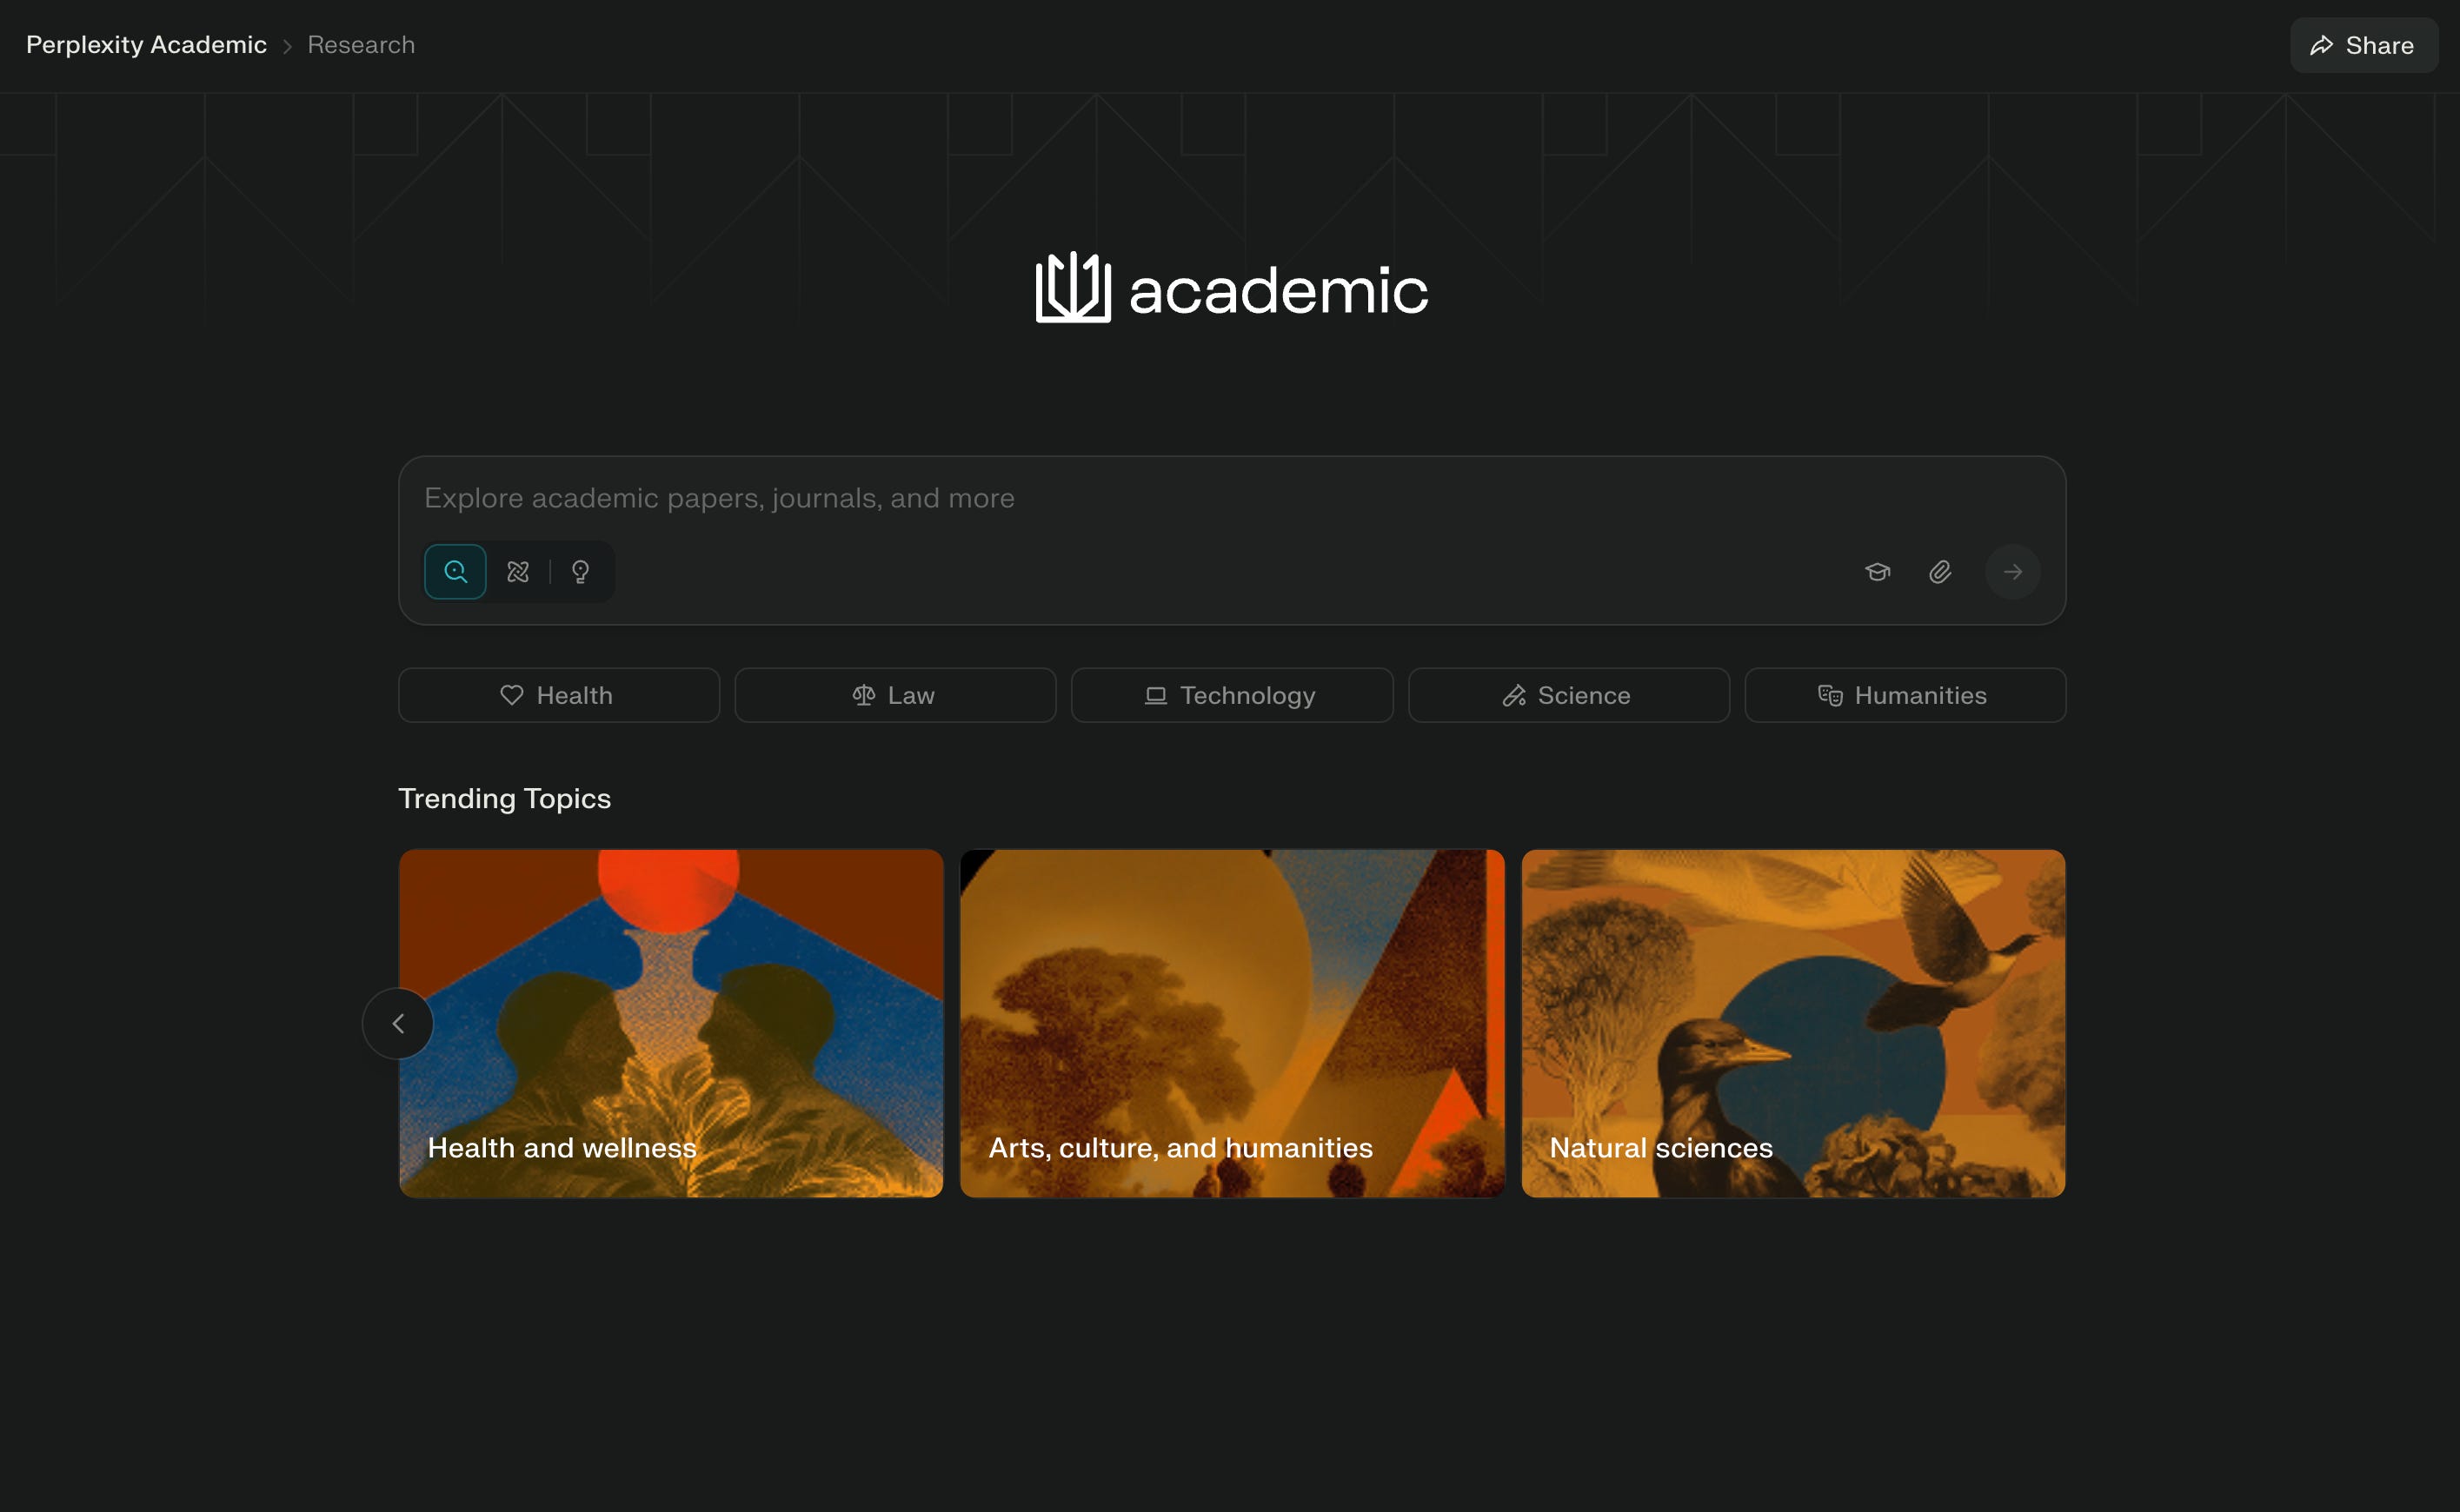The image size is (2460, 1512).
Task: Click the scales icon on Law
Action: coord(863,695)
